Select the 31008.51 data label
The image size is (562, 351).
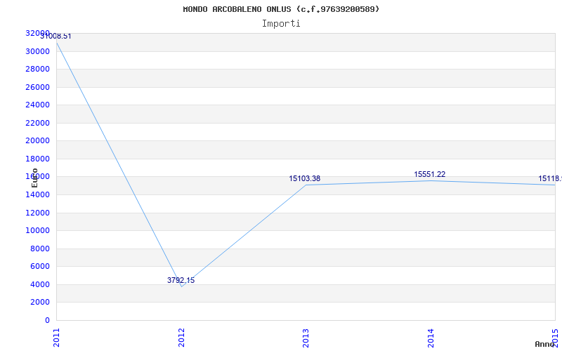(55, 37)
